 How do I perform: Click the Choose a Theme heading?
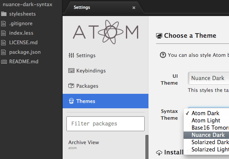(190, 35)
